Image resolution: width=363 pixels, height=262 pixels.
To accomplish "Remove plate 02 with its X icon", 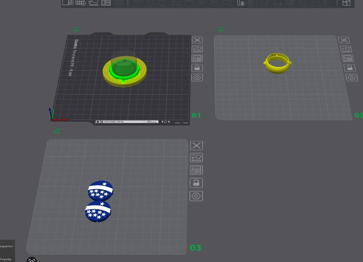I will (344, 40).
